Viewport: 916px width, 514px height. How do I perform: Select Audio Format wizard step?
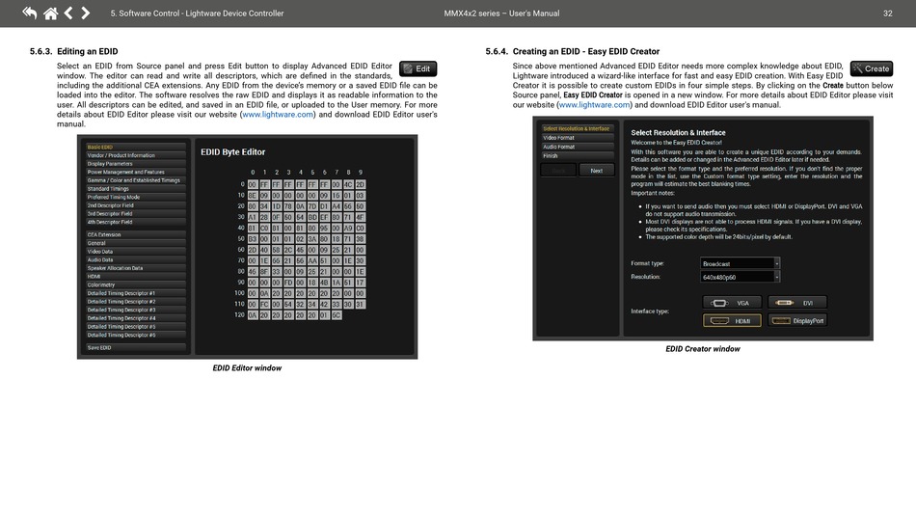pos(578,148)
